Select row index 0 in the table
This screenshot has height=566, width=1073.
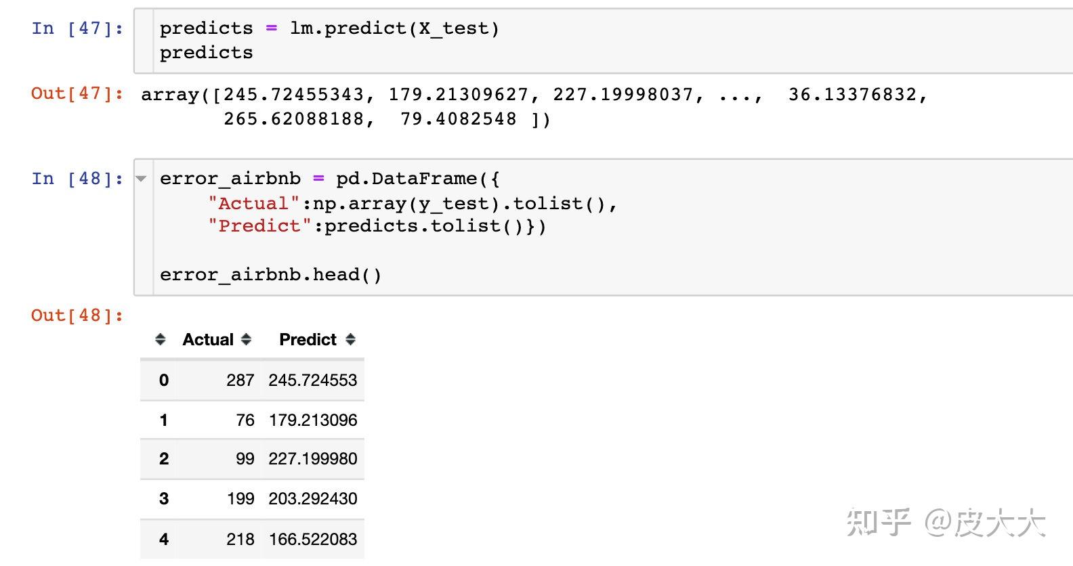tap(164, 380)
